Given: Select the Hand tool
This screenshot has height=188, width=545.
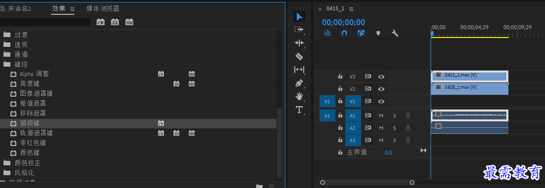Looking at the screenshot, I should tap(299, 96).
